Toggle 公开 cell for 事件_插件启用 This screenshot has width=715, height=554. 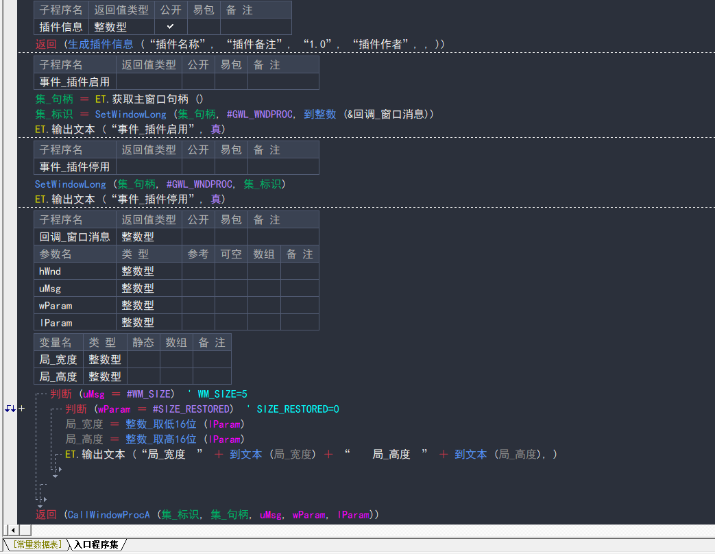[198, 82]
